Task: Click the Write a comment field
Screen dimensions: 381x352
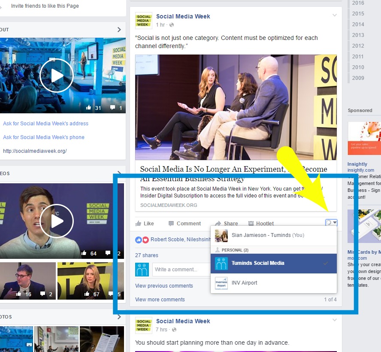Action: [182, 269]
